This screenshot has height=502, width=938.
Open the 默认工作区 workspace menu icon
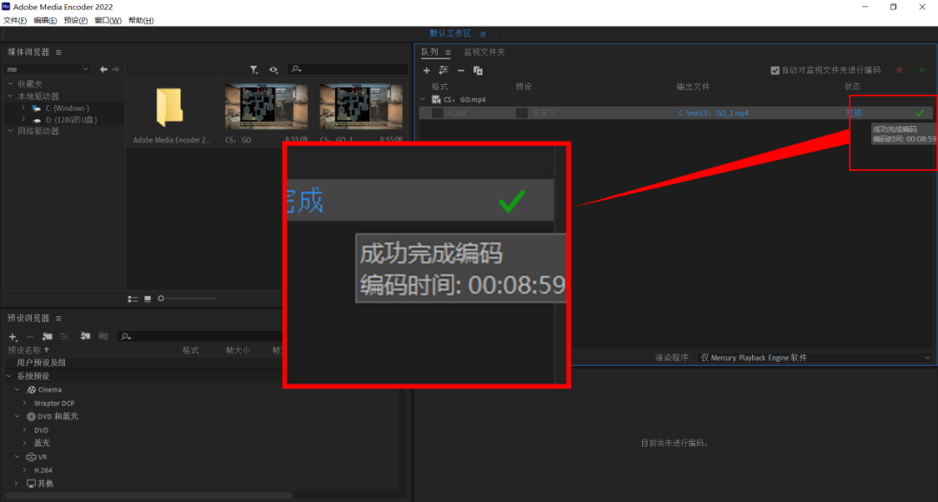tap(483, 34)
